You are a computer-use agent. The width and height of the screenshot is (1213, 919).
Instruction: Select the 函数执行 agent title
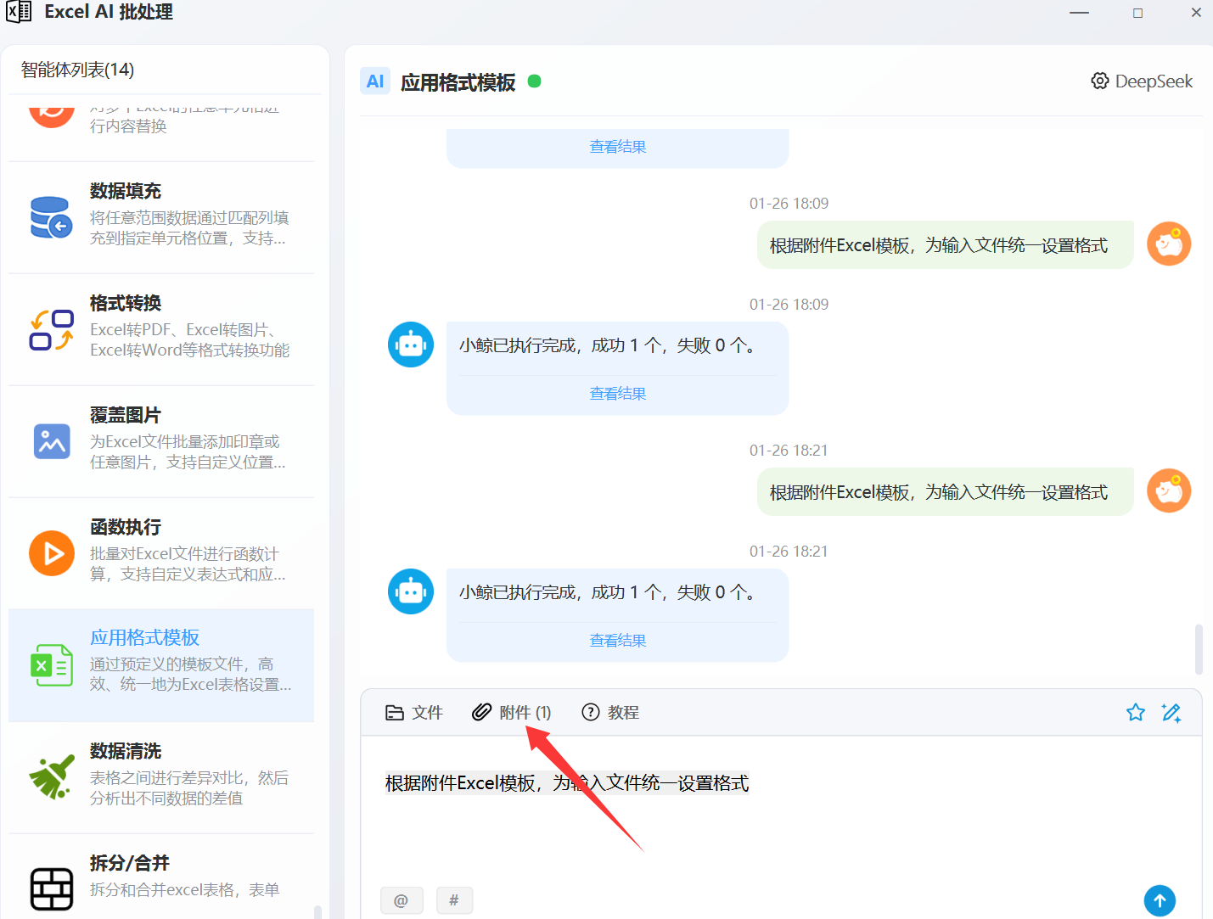(x=126, y=527)
